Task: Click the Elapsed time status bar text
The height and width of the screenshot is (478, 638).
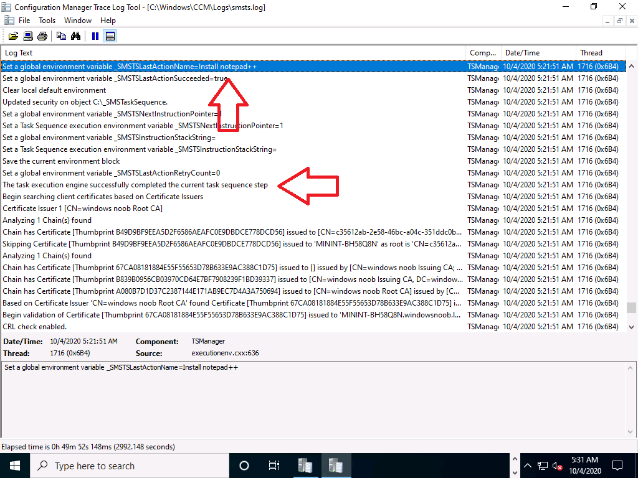Action: pyautogui.click(x=88, y=447)
